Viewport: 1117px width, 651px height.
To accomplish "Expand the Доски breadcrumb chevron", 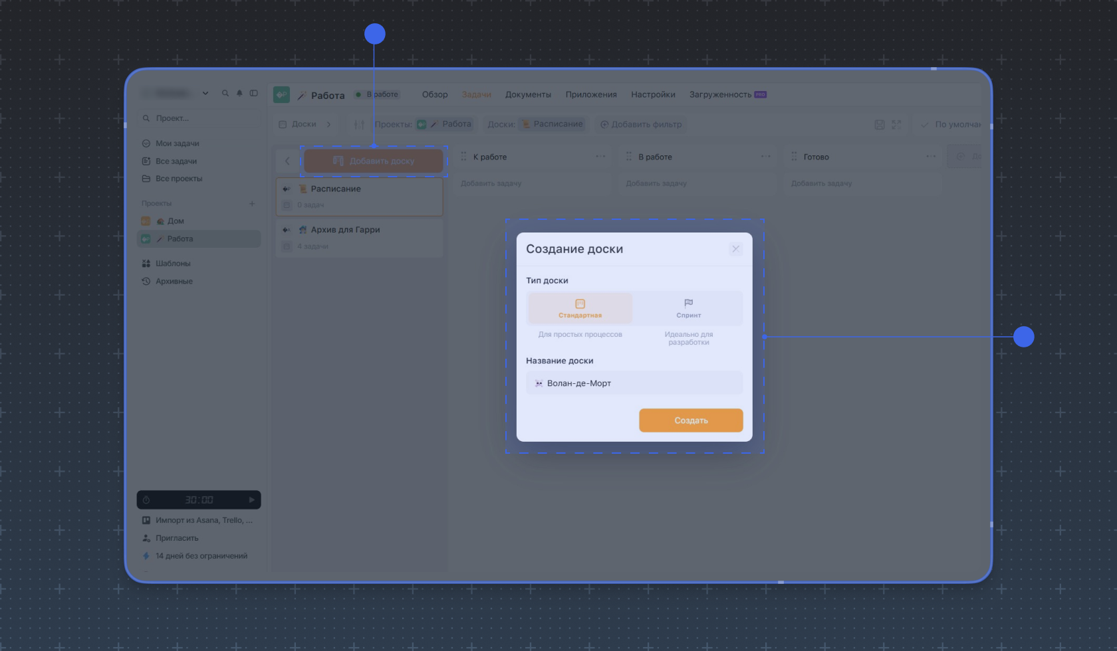I will point(328,125).
